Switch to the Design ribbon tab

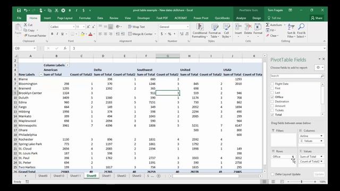click(257, 18)
